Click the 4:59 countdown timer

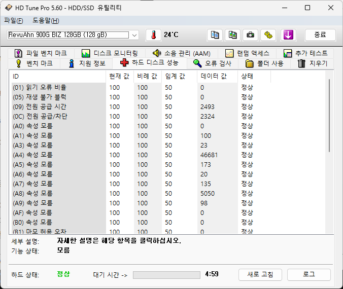pyautogui.click(x=212, y=274)
